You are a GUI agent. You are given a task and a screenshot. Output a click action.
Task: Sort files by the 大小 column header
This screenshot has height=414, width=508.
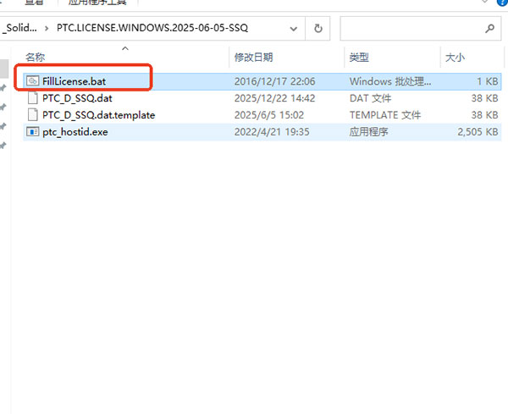point(455,58)
